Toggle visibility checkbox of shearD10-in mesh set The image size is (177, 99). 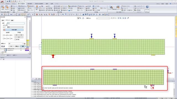pos(5,50)
